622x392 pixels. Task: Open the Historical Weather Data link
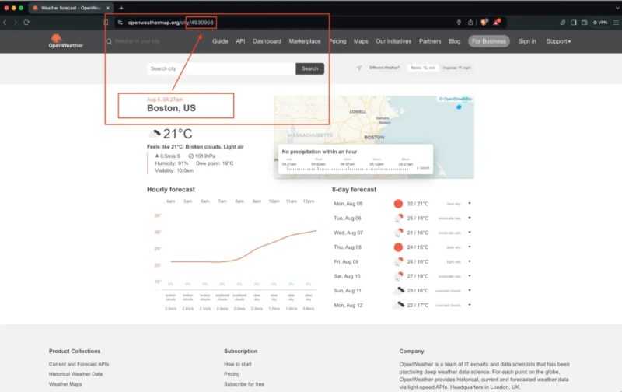[x=75, y=374]
